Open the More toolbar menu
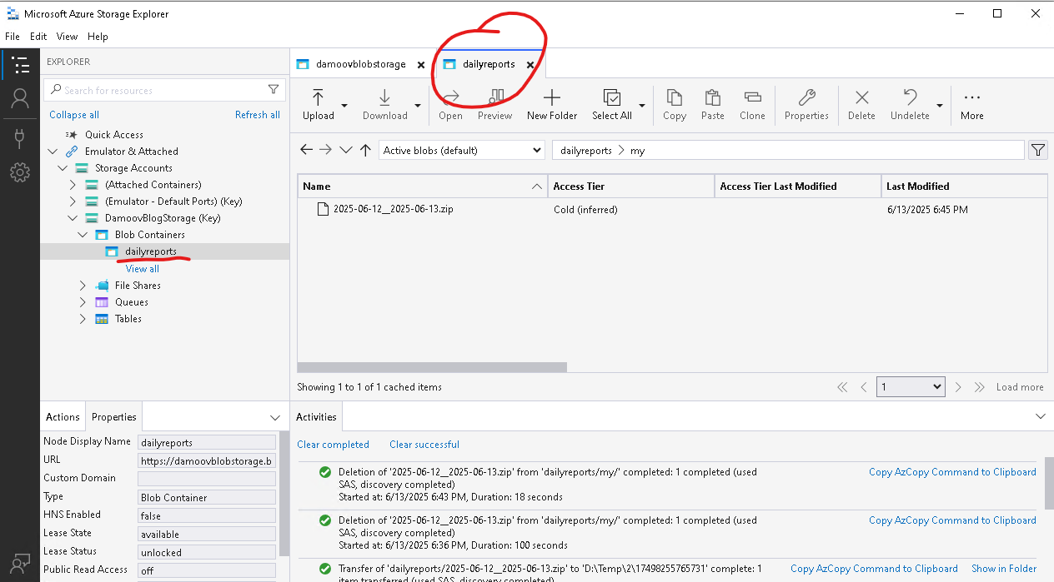Viewport: 1054px width, 582px height. click(x=972, y=105)
